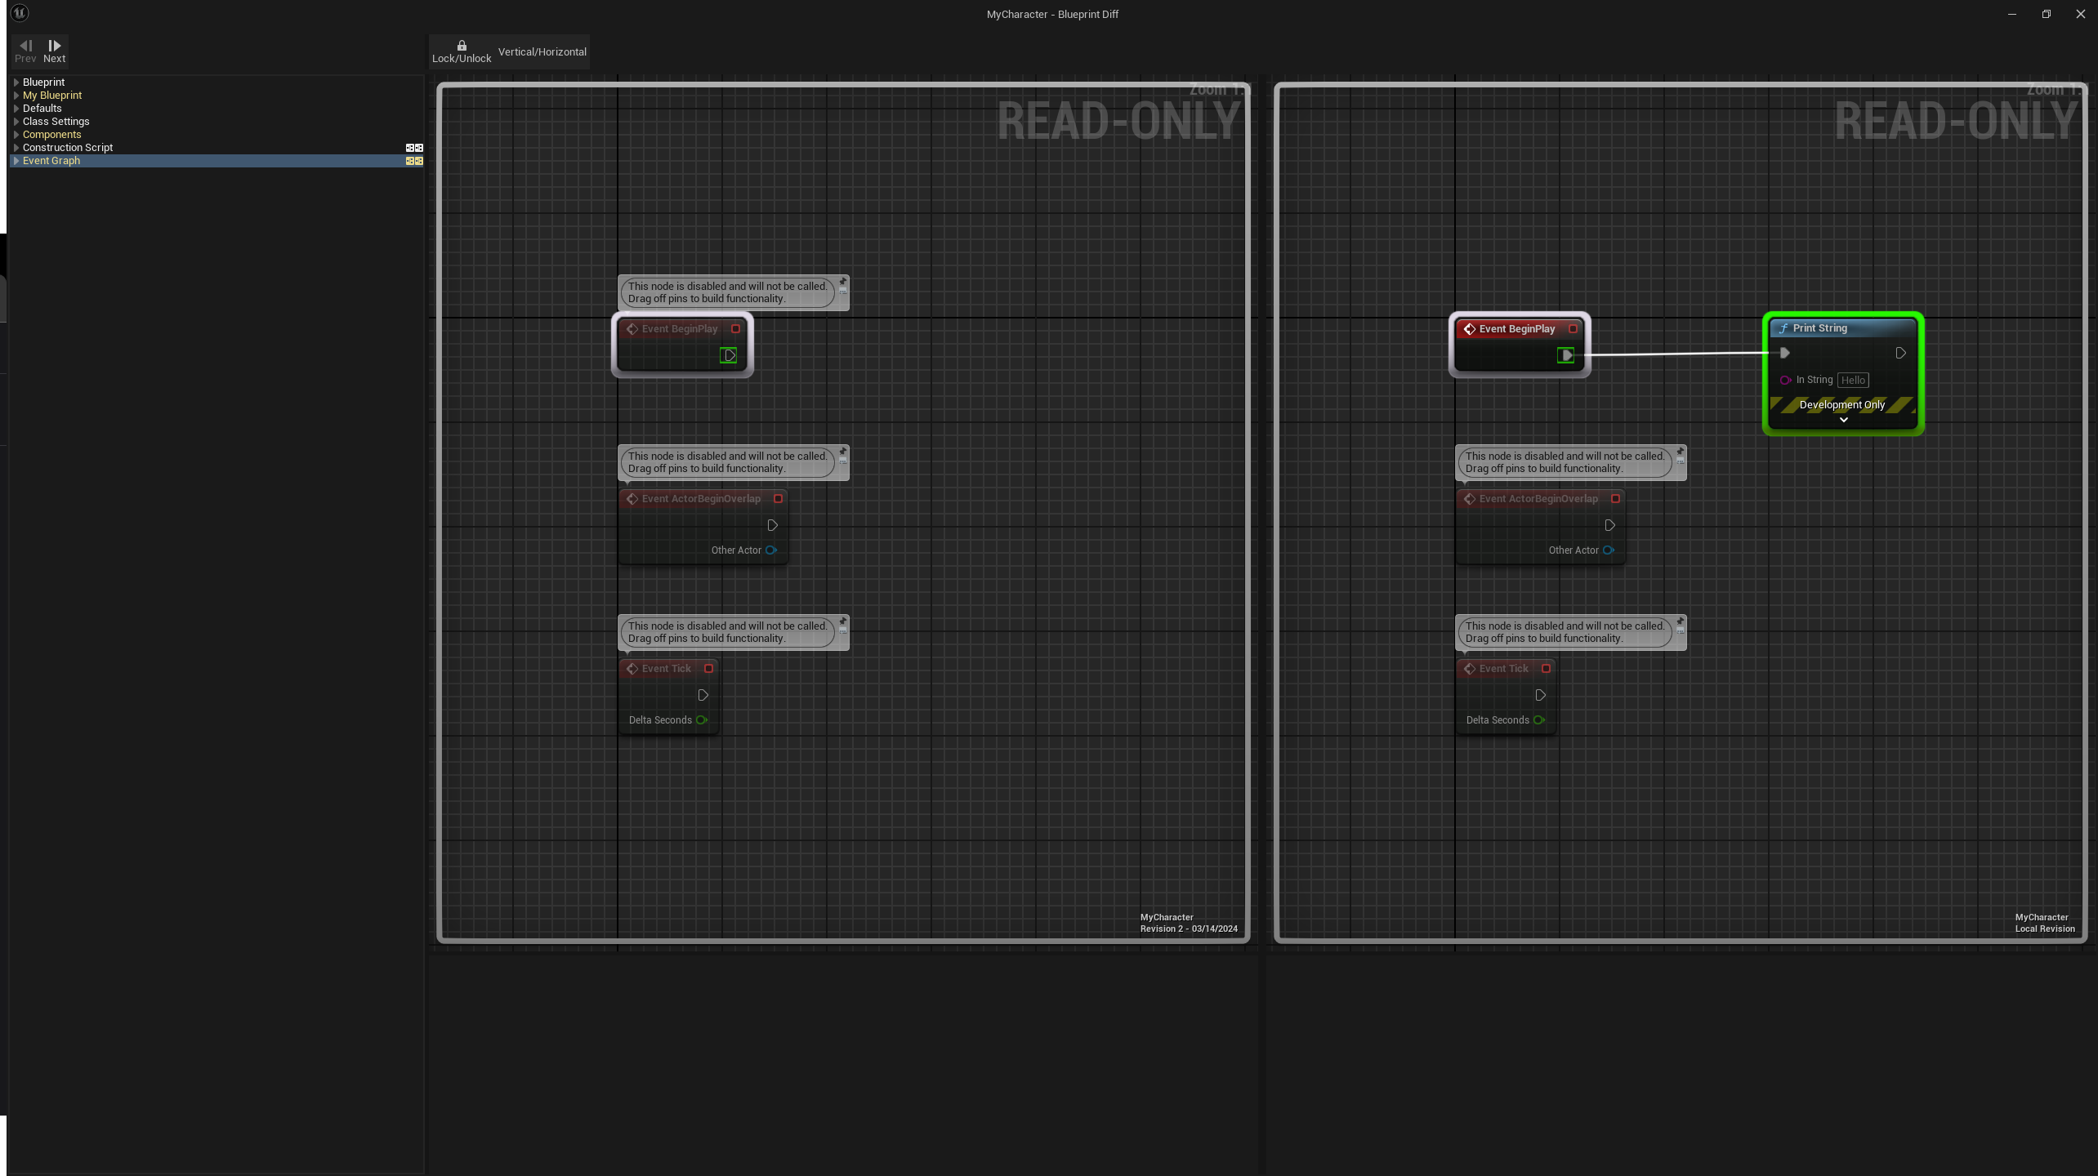Viewport: 2098px width, 1176px height.
Task: Toggle the Lock/Unlock graph views button
Action: click(462, 51)
